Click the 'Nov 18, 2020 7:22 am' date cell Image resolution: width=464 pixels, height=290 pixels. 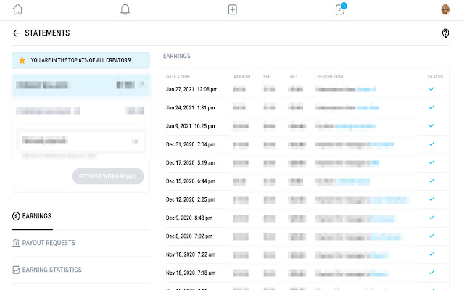(191, 254)
